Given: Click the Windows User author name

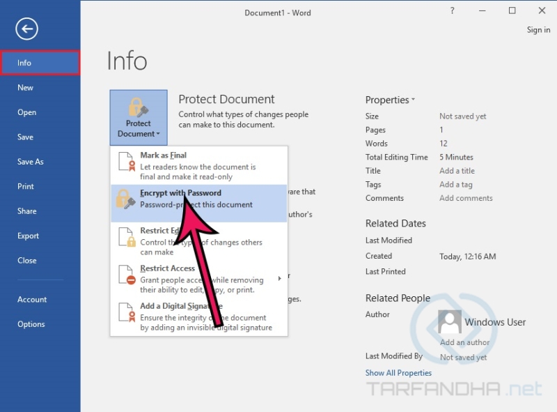Looking at the screenshot, I should click(495, 322).
